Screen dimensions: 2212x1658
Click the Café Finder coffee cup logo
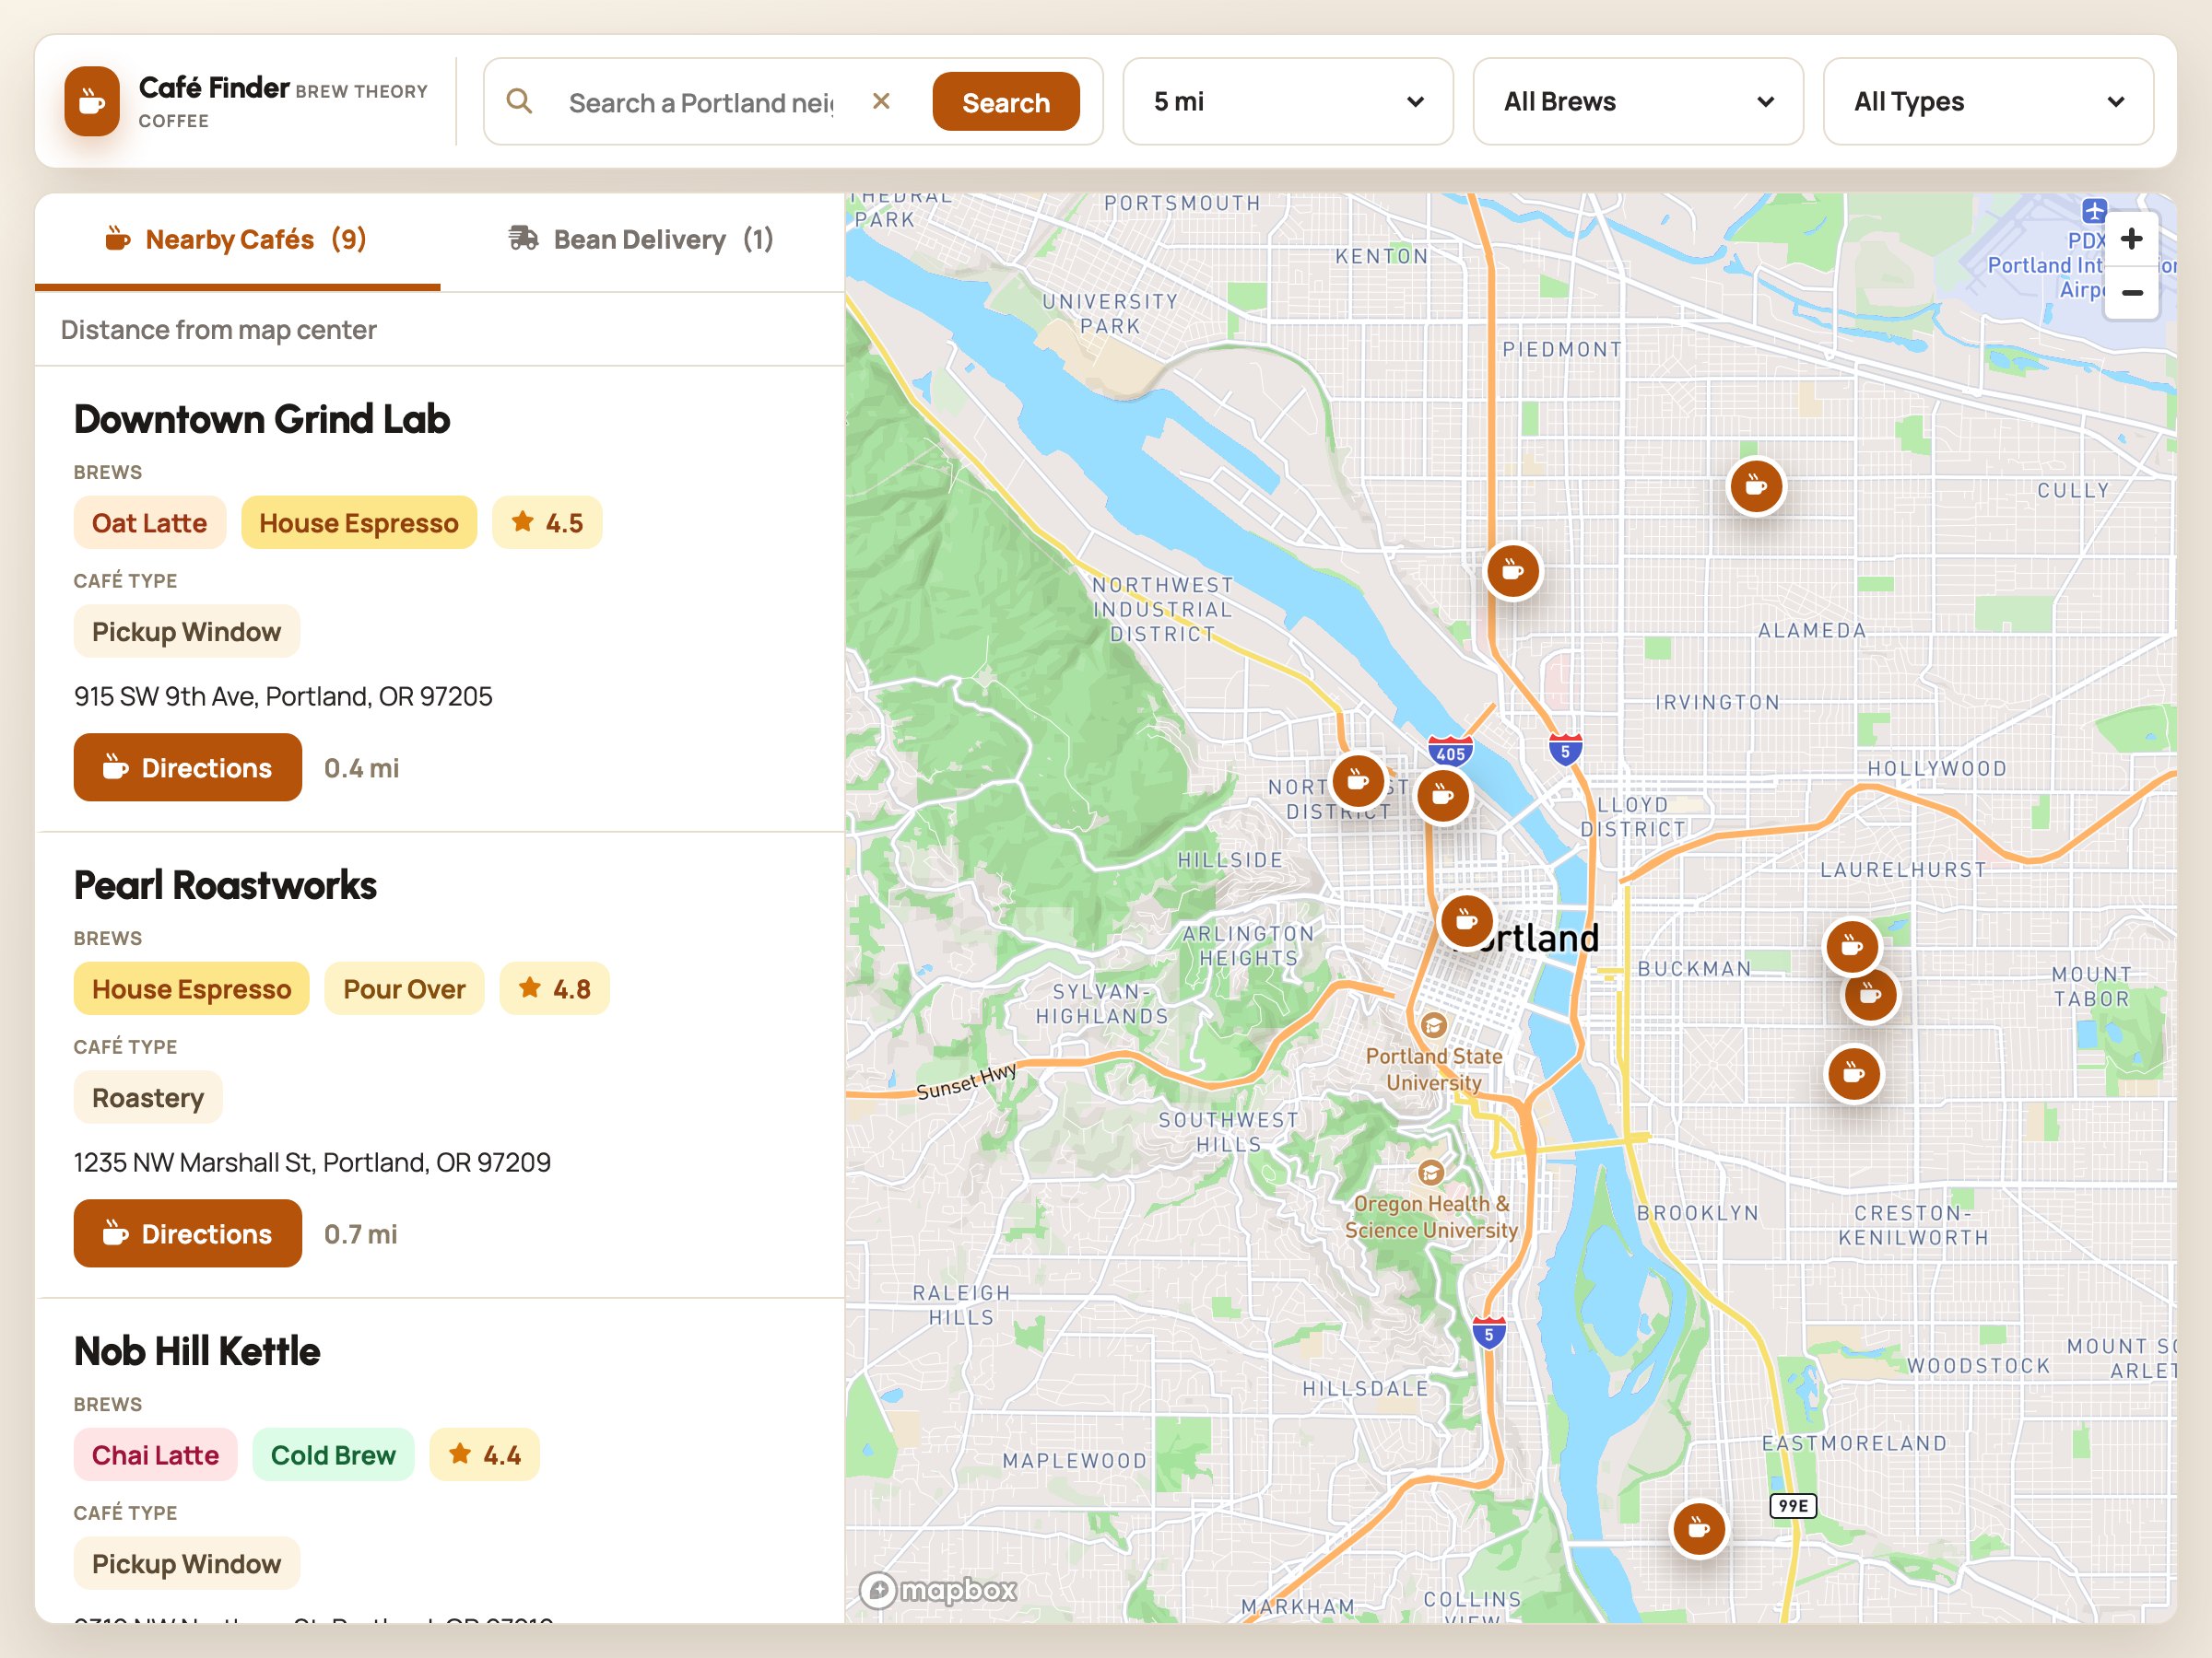pyautogui.click(x=92, y=101)
